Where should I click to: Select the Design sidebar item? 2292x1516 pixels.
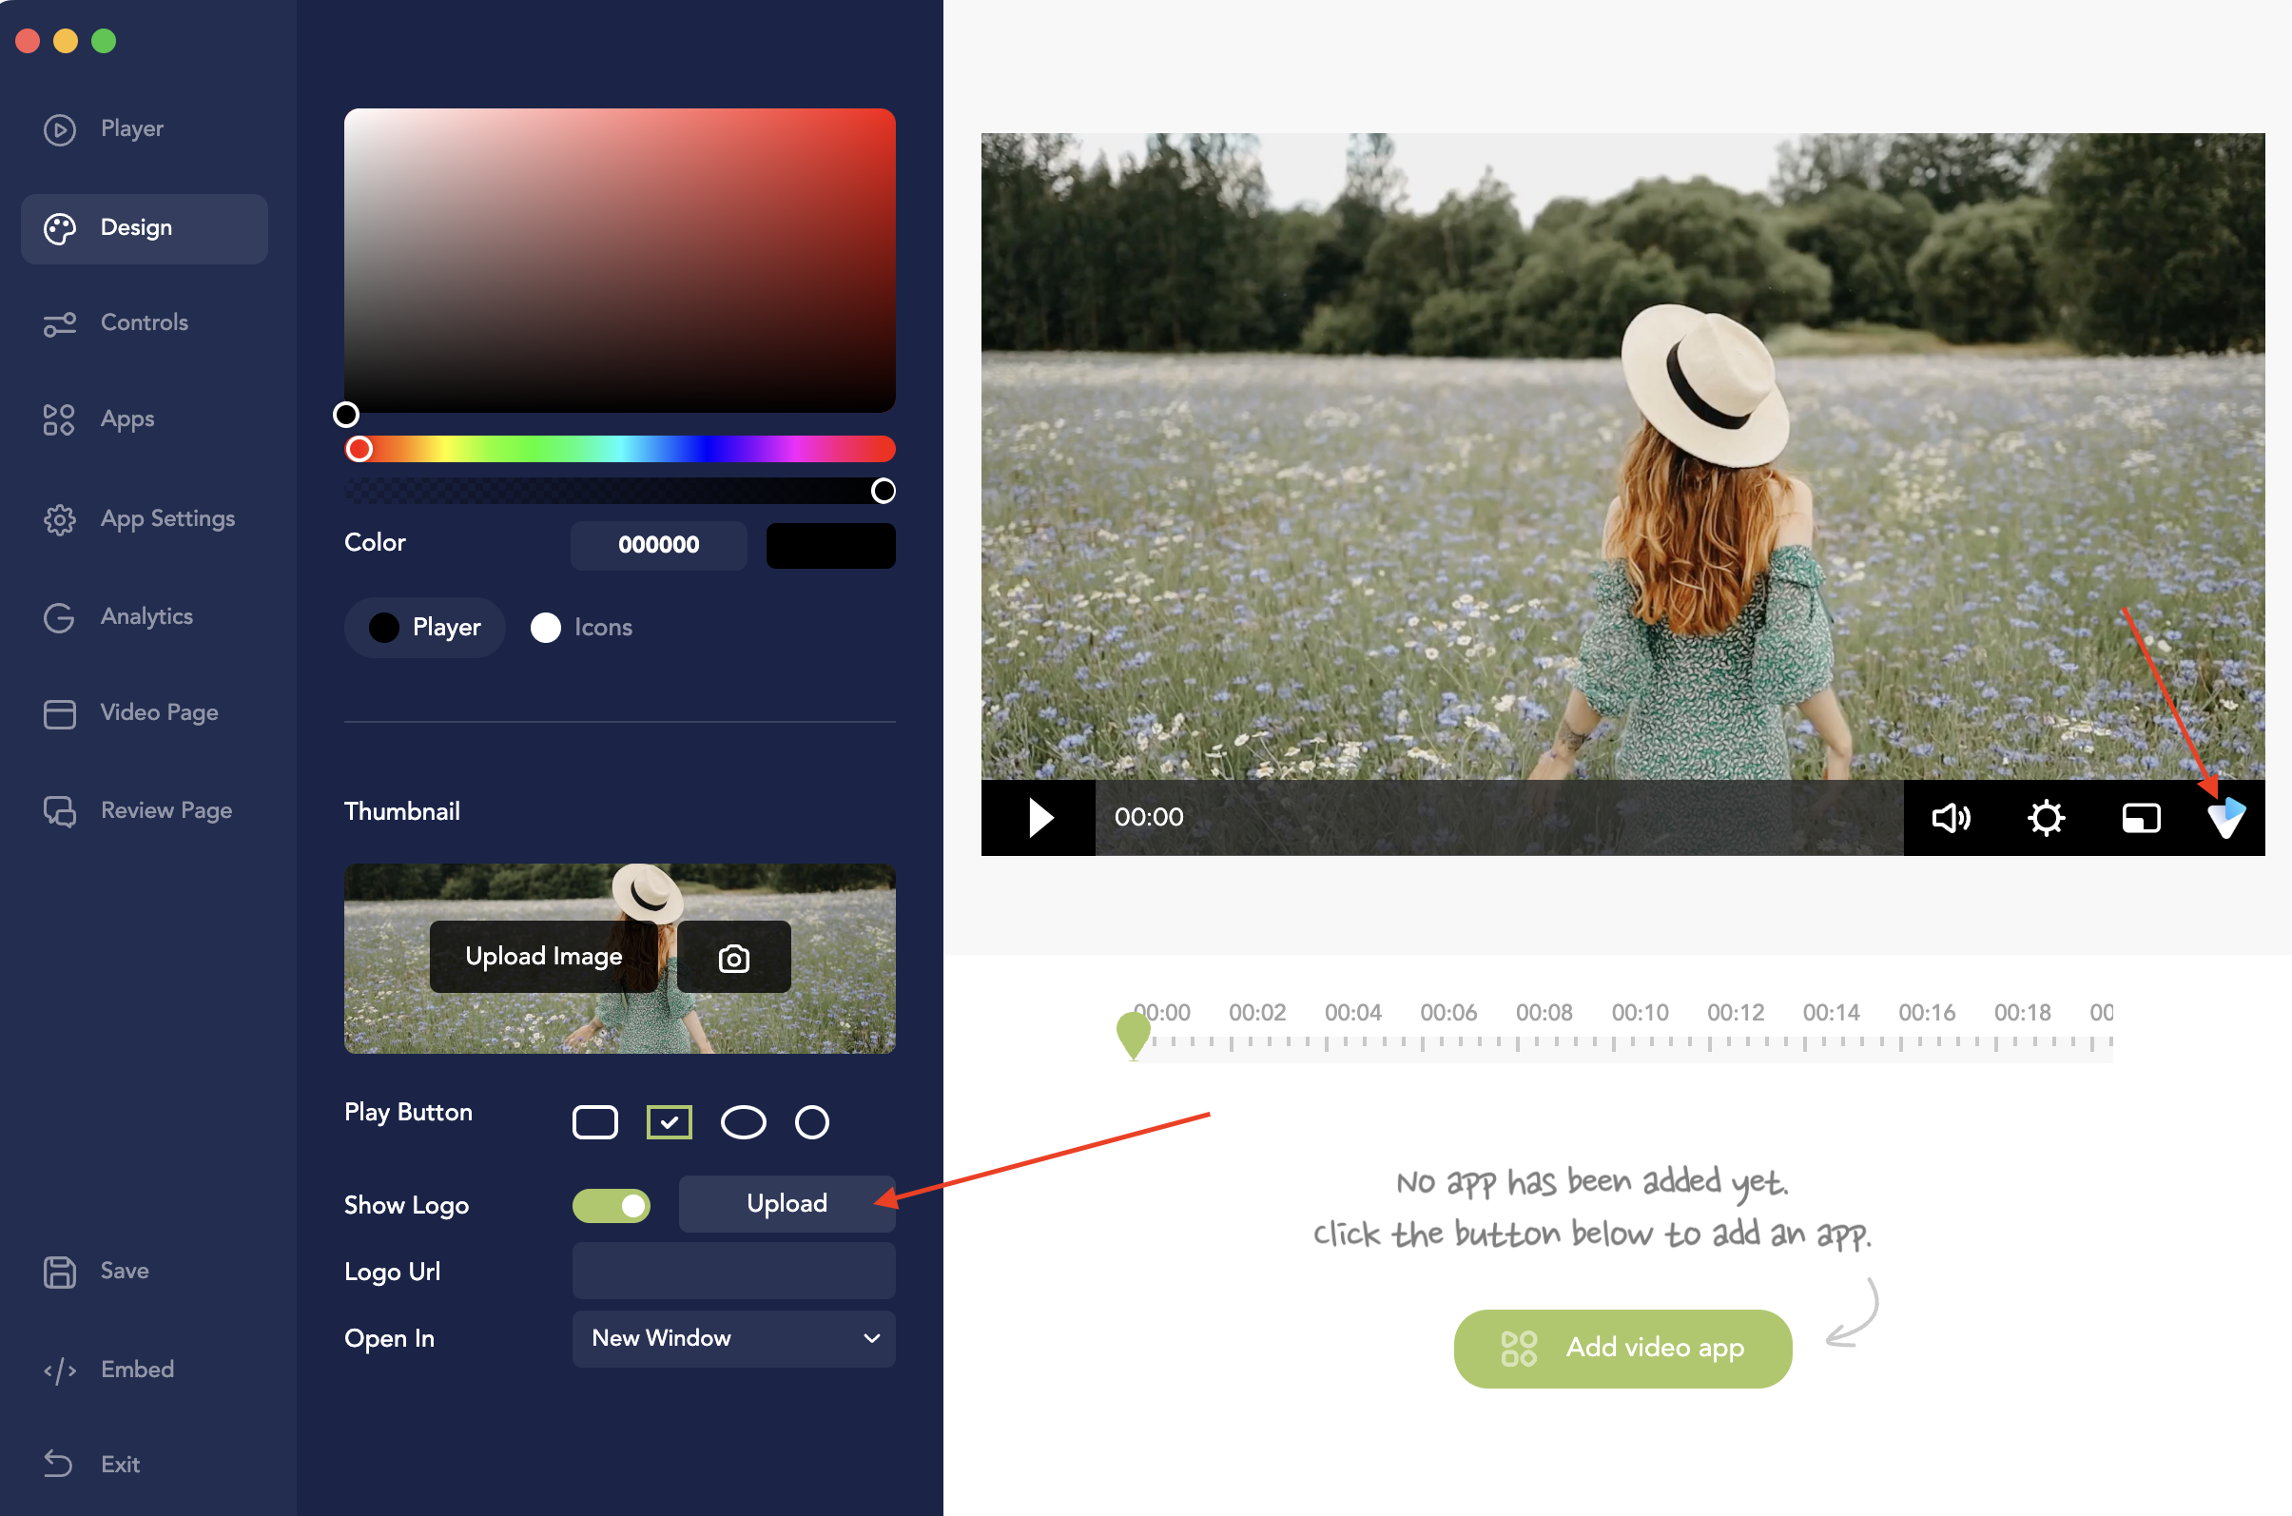tap(143, 228)
